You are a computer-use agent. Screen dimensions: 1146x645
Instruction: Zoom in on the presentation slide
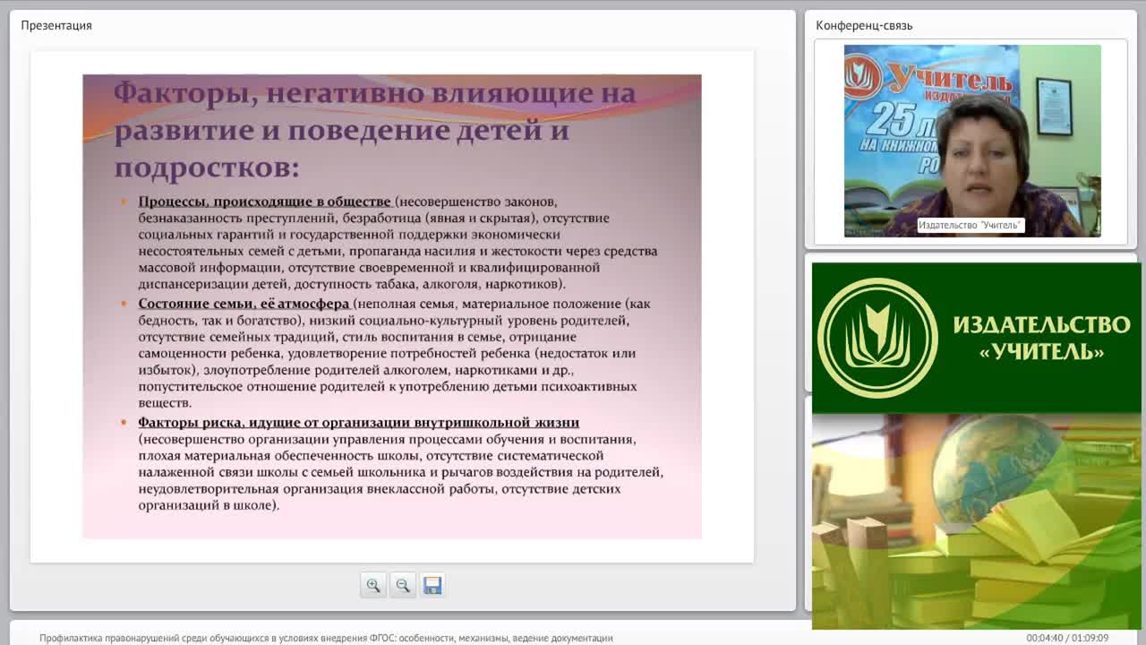(373, 585)
